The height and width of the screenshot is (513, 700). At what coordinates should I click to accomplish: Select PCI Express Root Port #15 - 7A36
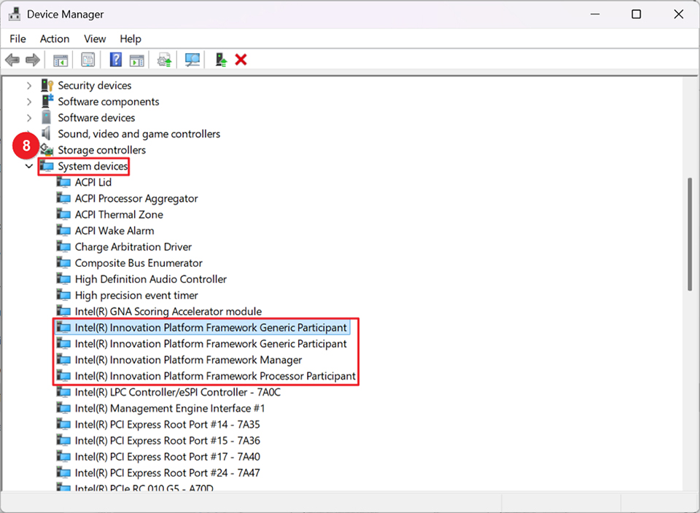click(168, 441)
